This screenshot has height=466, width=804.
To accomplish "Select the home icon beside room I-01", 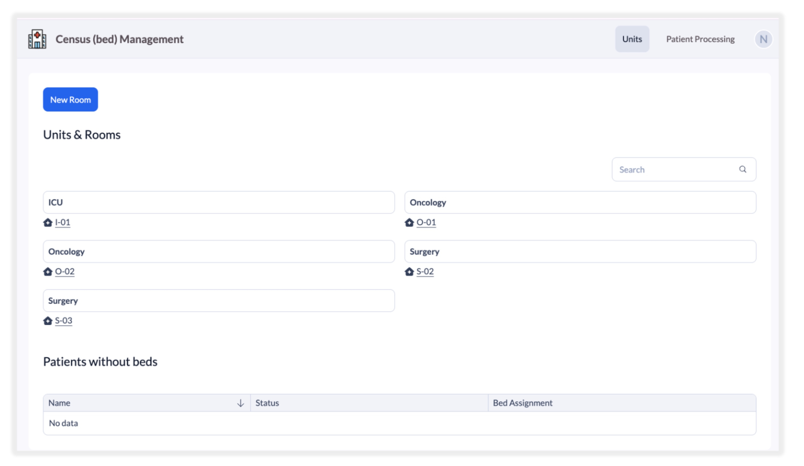I will (x=48, y=222).
